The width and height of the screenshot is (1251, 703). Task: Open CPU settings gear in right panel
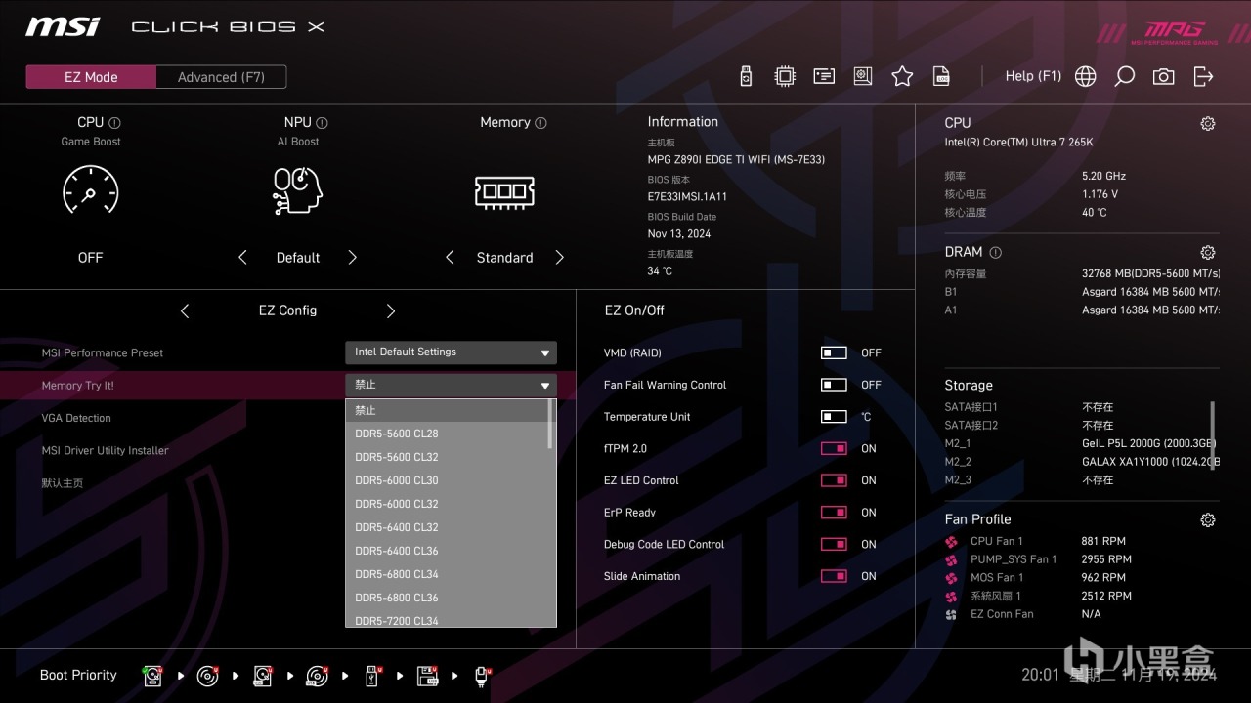pyautogui.click(x=1208, y=124)
